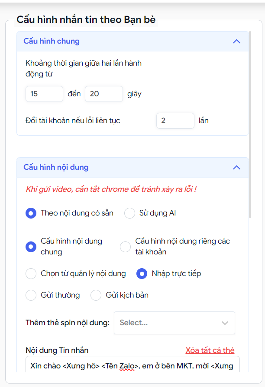Select Chọn từ quản lý nội dung radio
This screenshot has width=265, height=387.
click(x=31, y=273)
